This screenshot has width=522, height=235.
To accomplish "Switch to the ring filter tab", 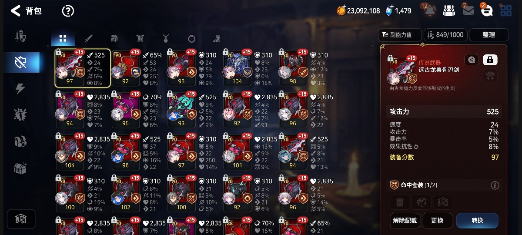I will [x=191, y=39].
